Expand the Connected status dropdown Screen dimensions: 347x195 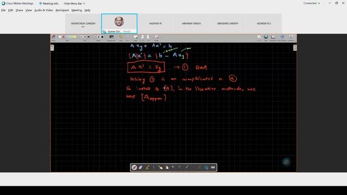pyautogui.click(x=312, y=3)
